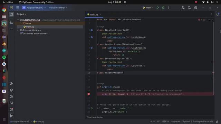Go to previous highlighted error arrow
The image size is (221, 124).
click(x=209, y=20)
